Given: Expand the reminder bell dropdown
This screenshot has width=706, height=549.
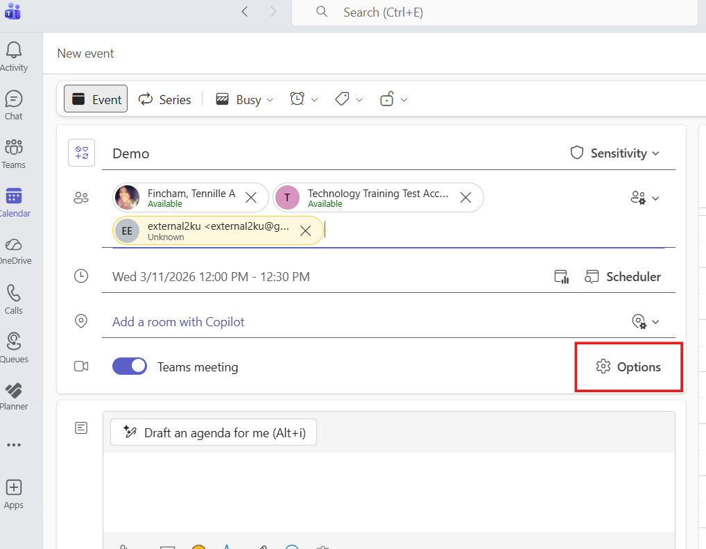Looking at the screenshot, I should pyautogui.click(x=304, y=99).
